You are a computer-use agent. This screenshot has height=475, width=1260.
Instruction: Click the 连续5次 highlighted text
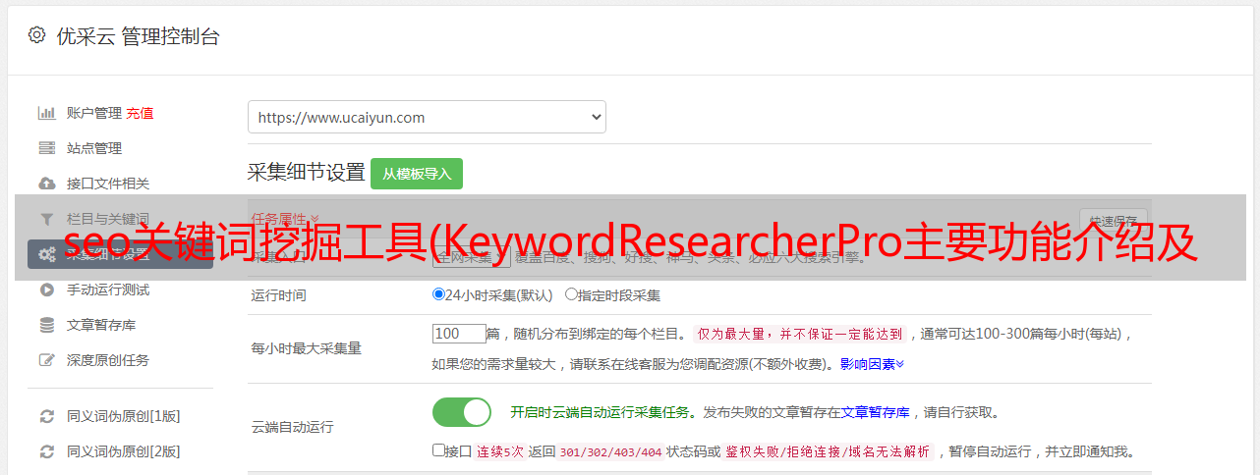coord(500,451)
